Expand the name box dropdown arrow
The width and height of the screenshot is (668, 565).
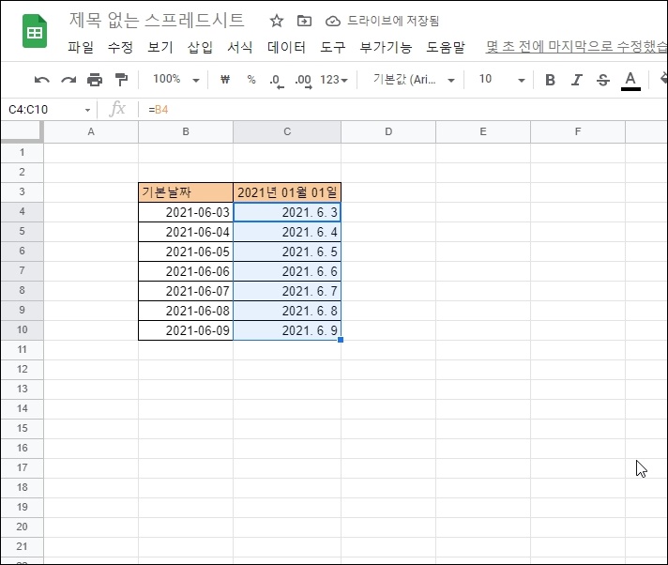(87, 110)
